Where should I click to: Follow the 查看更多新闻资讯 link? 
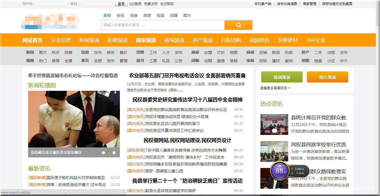pos(275,88)
